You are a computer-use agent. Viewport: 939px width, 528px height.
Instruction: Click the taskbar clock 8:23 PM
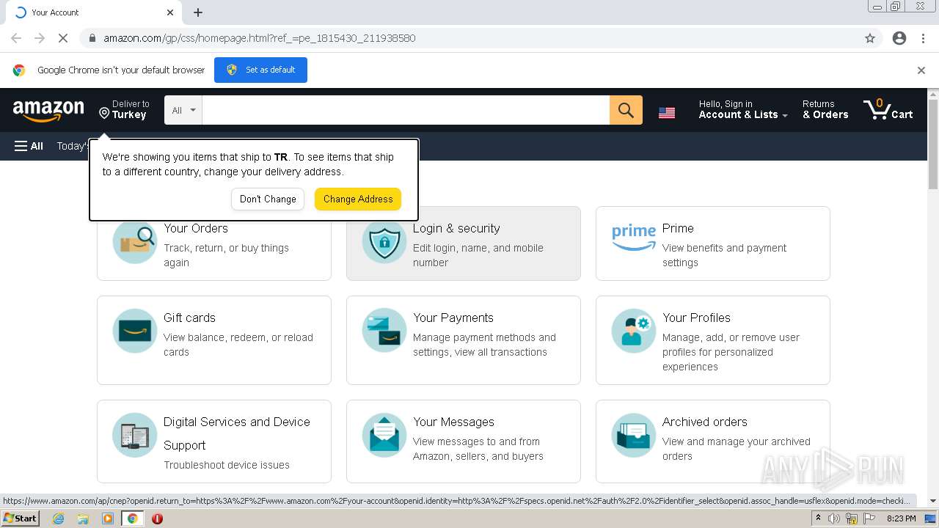[x=901, y=518]
